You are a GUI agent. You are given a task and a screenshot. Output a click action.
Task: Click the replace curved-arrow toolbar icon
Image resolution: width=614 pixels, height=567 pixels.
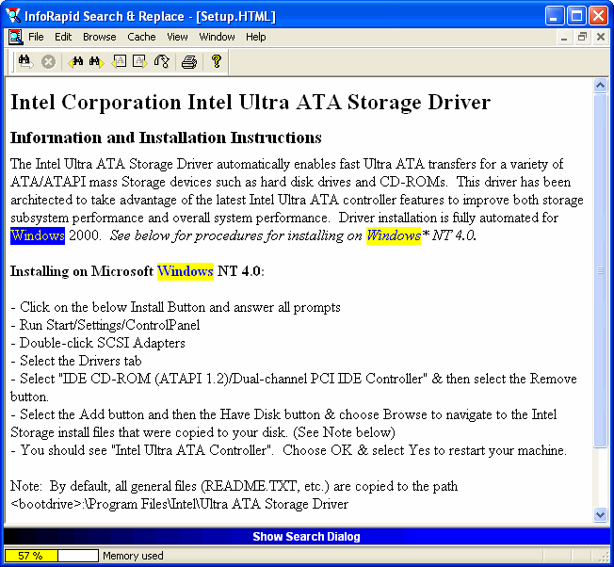coord(162,62)
